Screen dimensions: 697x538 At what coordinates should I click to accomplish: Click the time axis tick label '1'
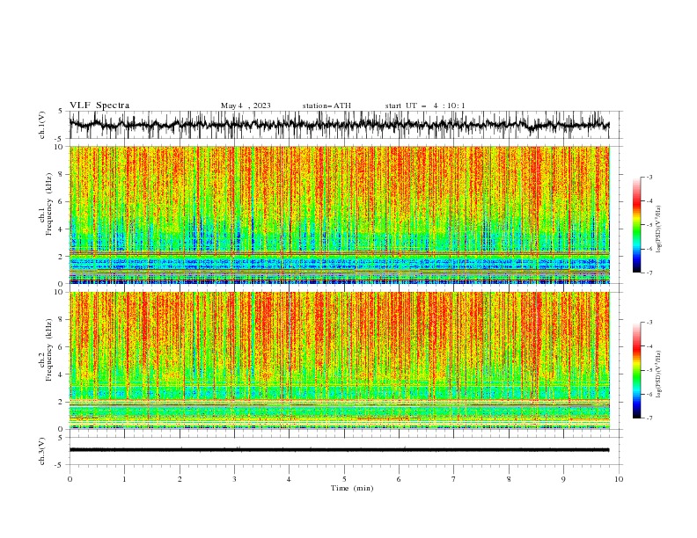(x=124, y=479)
